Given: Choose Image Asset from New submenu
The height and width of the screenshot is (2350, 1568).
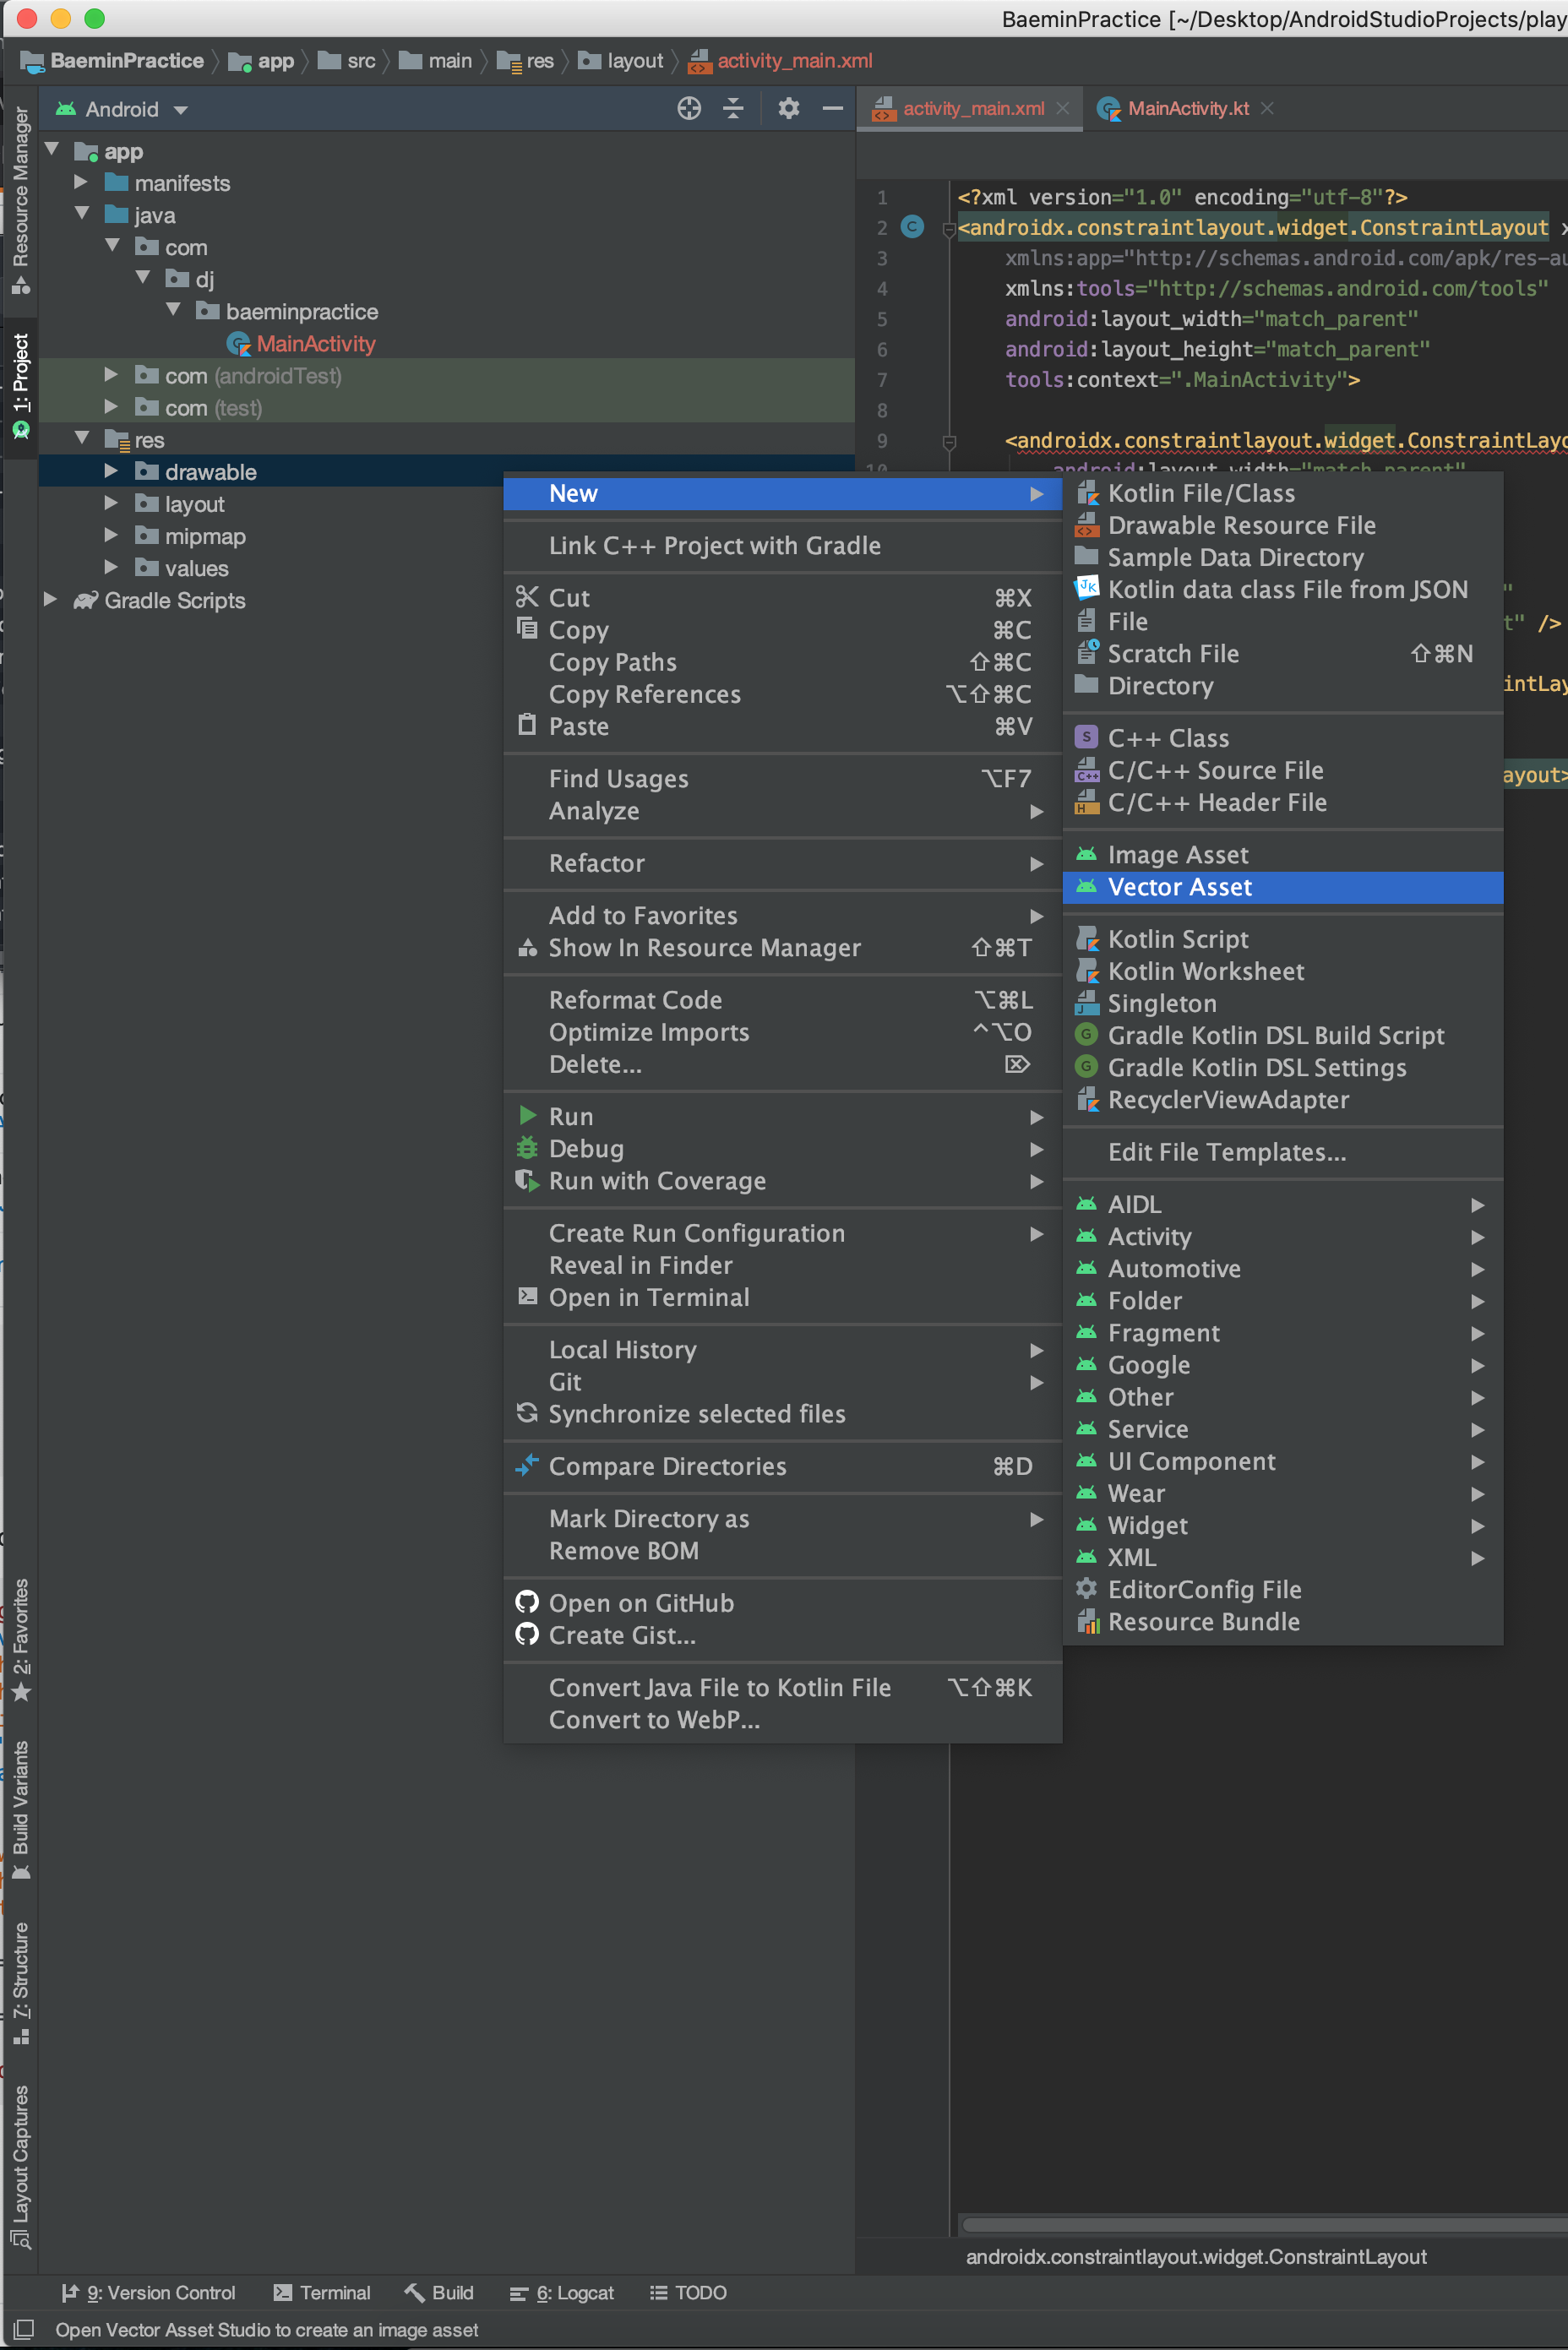Looking at the screenshot, I should (x=1283, y=855).
